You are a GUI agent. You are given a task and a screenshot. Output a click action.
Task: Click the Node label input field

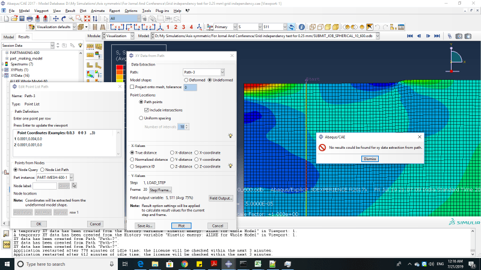pos(44,186)
